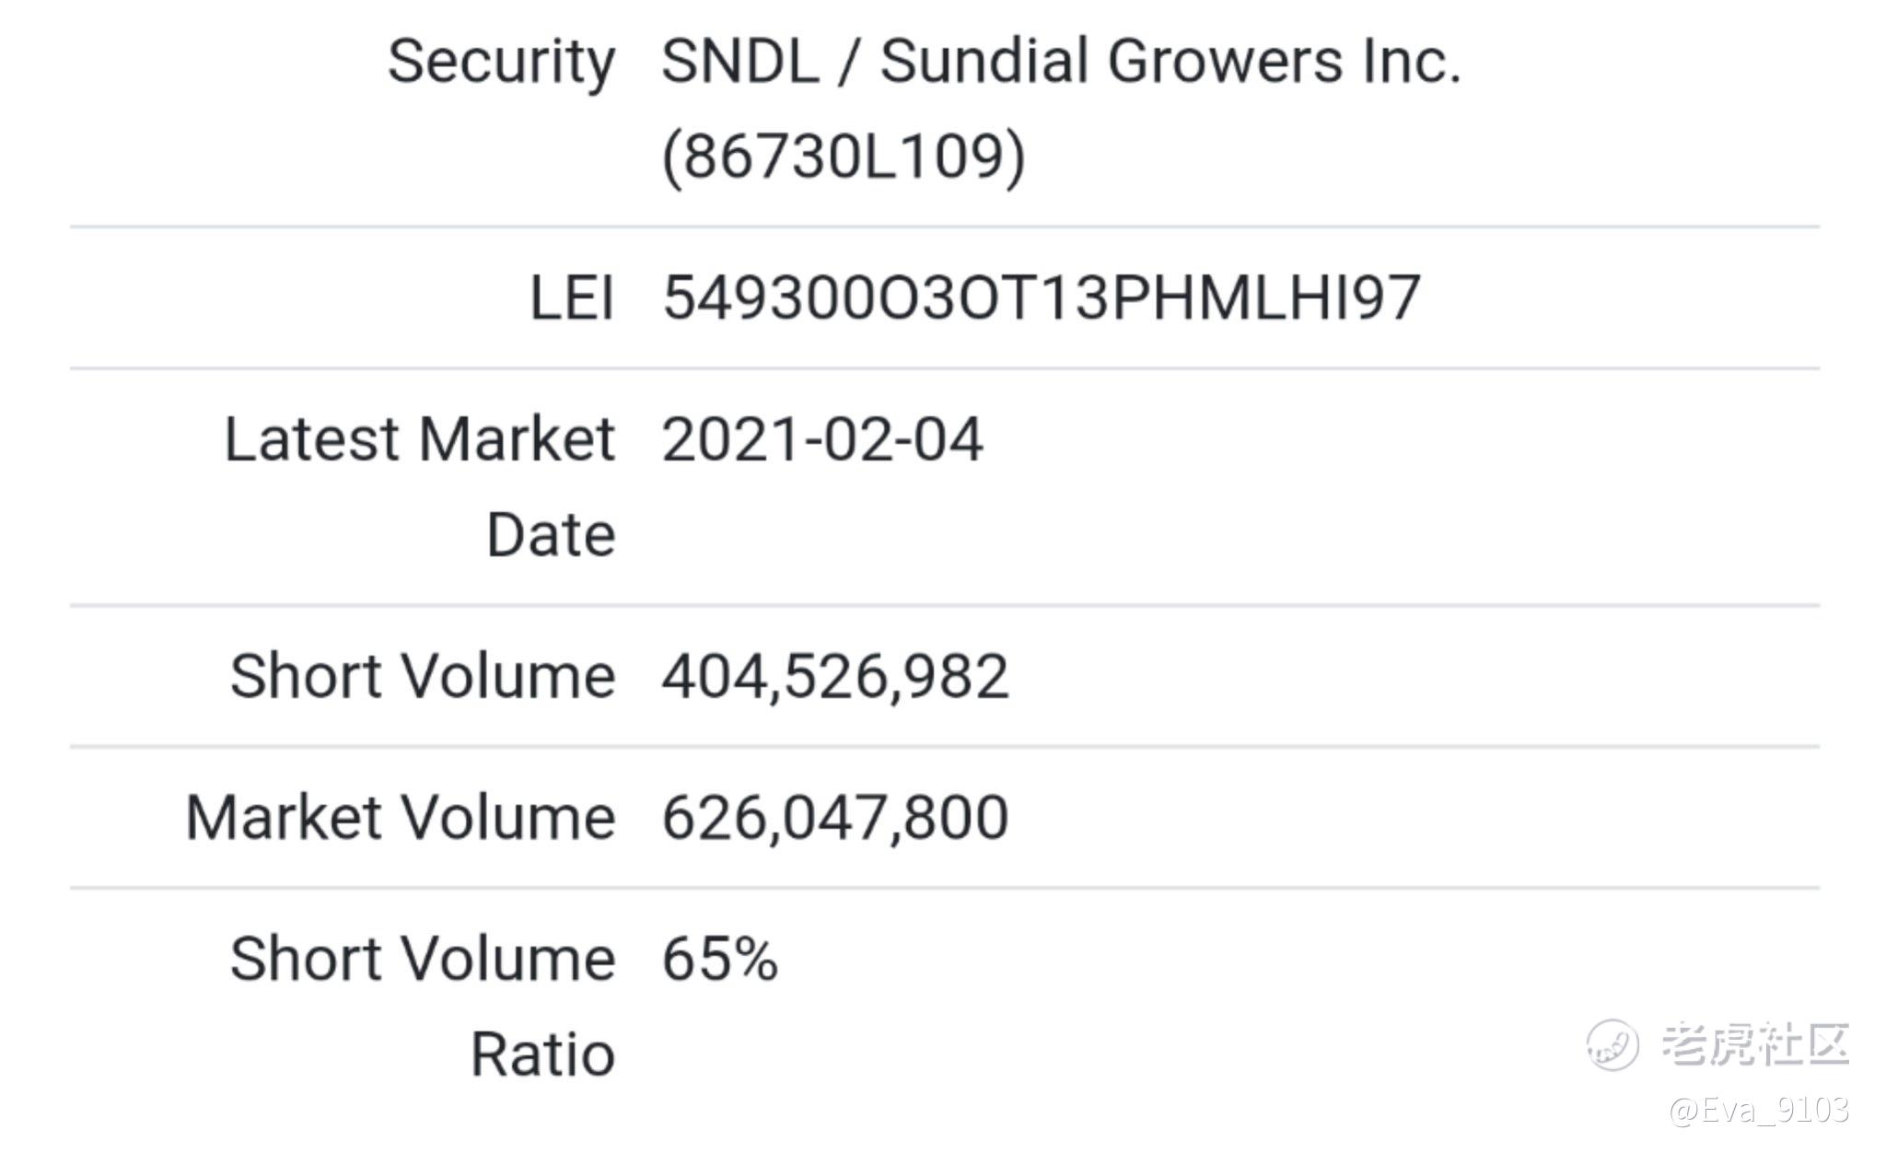This screenshot has height=1153, width=1886.
Task: Select the market volume figure 626,047,800
Action: [835, 818]
